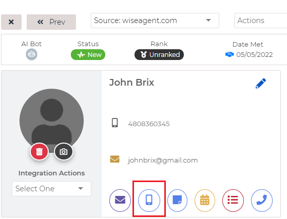Expand the Actions dropdown
The width and height of the screenshot is (287, 219).
[261, 21]
